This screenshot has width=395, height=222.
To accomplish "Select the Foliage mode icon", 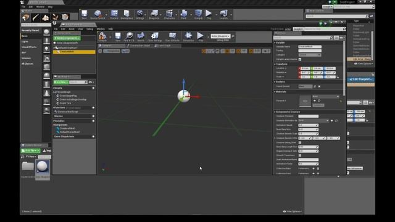I will 55,17.
